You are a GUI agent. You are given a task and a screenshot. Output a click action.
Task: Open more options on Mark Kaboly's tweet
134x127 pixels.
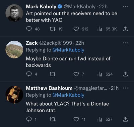coord(125,6)
